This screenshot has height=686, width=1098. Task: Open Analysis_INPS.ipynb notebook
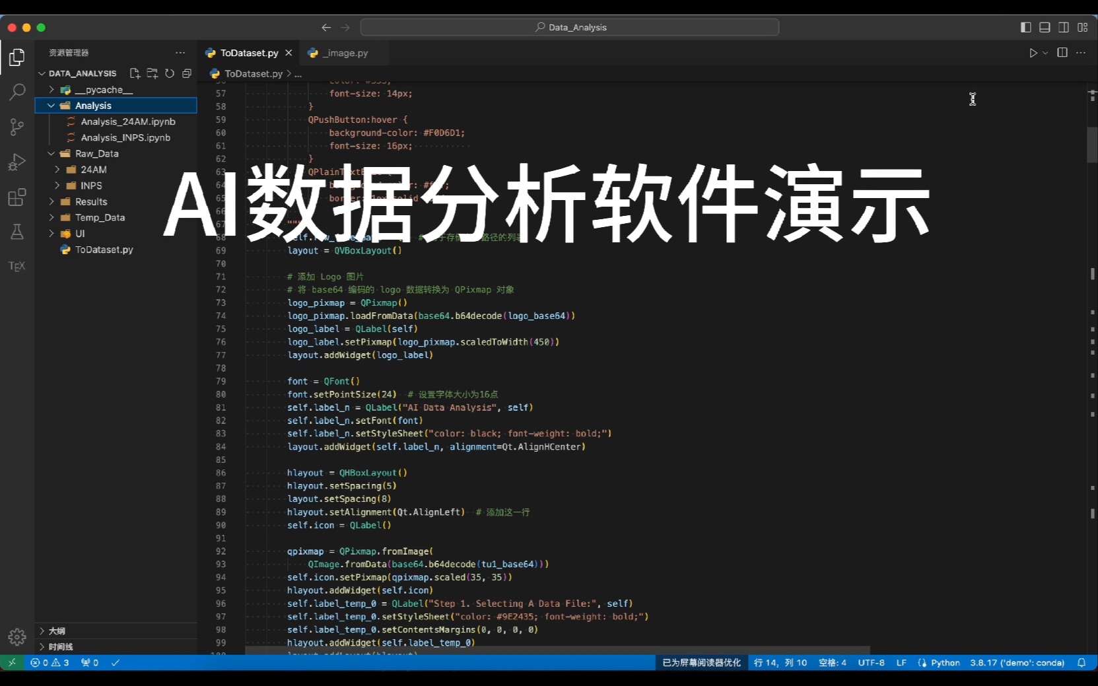pos(125,137)
